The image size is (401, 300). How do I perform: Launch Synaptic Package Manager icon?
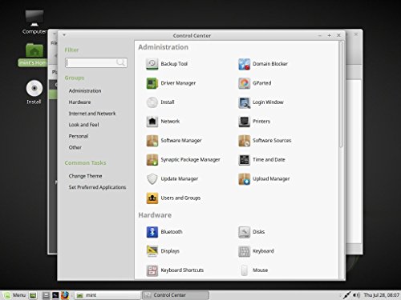click(152, 160)
